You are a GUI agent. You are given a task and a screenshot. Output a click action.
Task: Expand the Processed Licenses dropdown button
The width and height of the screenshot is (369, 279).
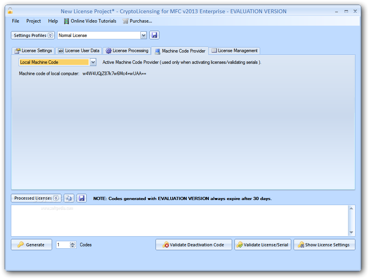[36, 198]
